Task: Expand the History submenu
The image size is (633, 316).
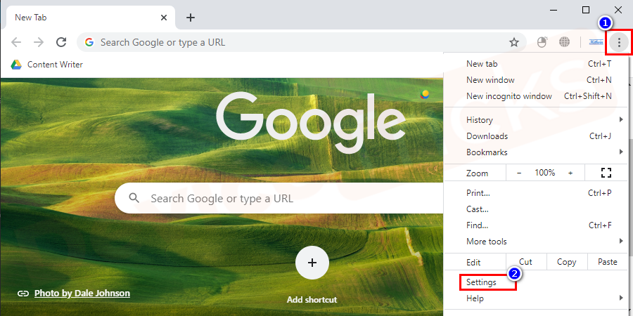Action: coord(536,119)
